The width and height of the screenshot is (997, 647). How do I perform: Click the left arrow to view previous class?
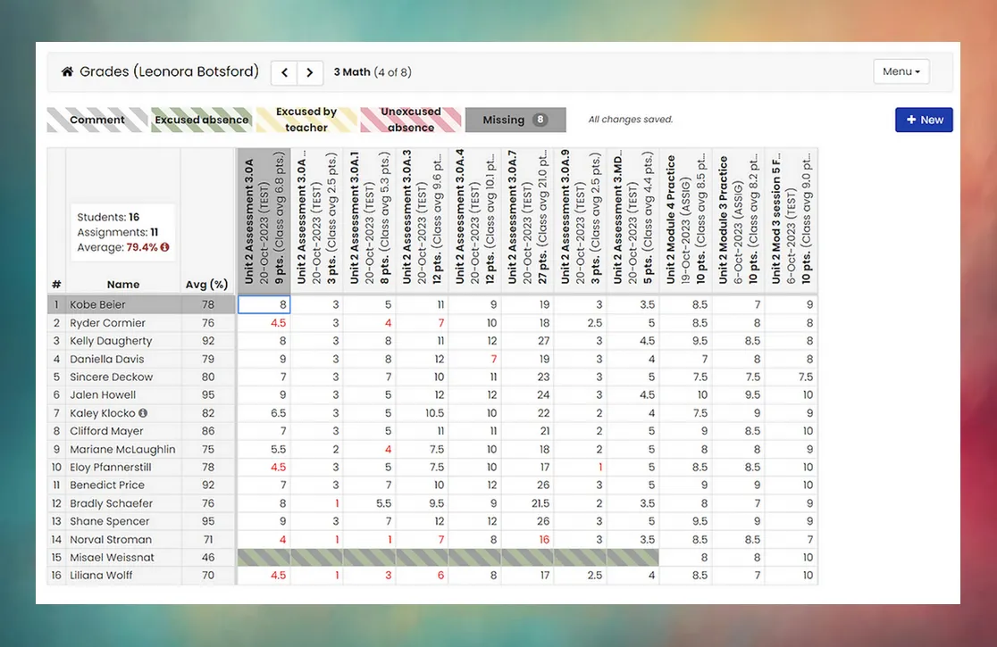click(x=283, y=71)
